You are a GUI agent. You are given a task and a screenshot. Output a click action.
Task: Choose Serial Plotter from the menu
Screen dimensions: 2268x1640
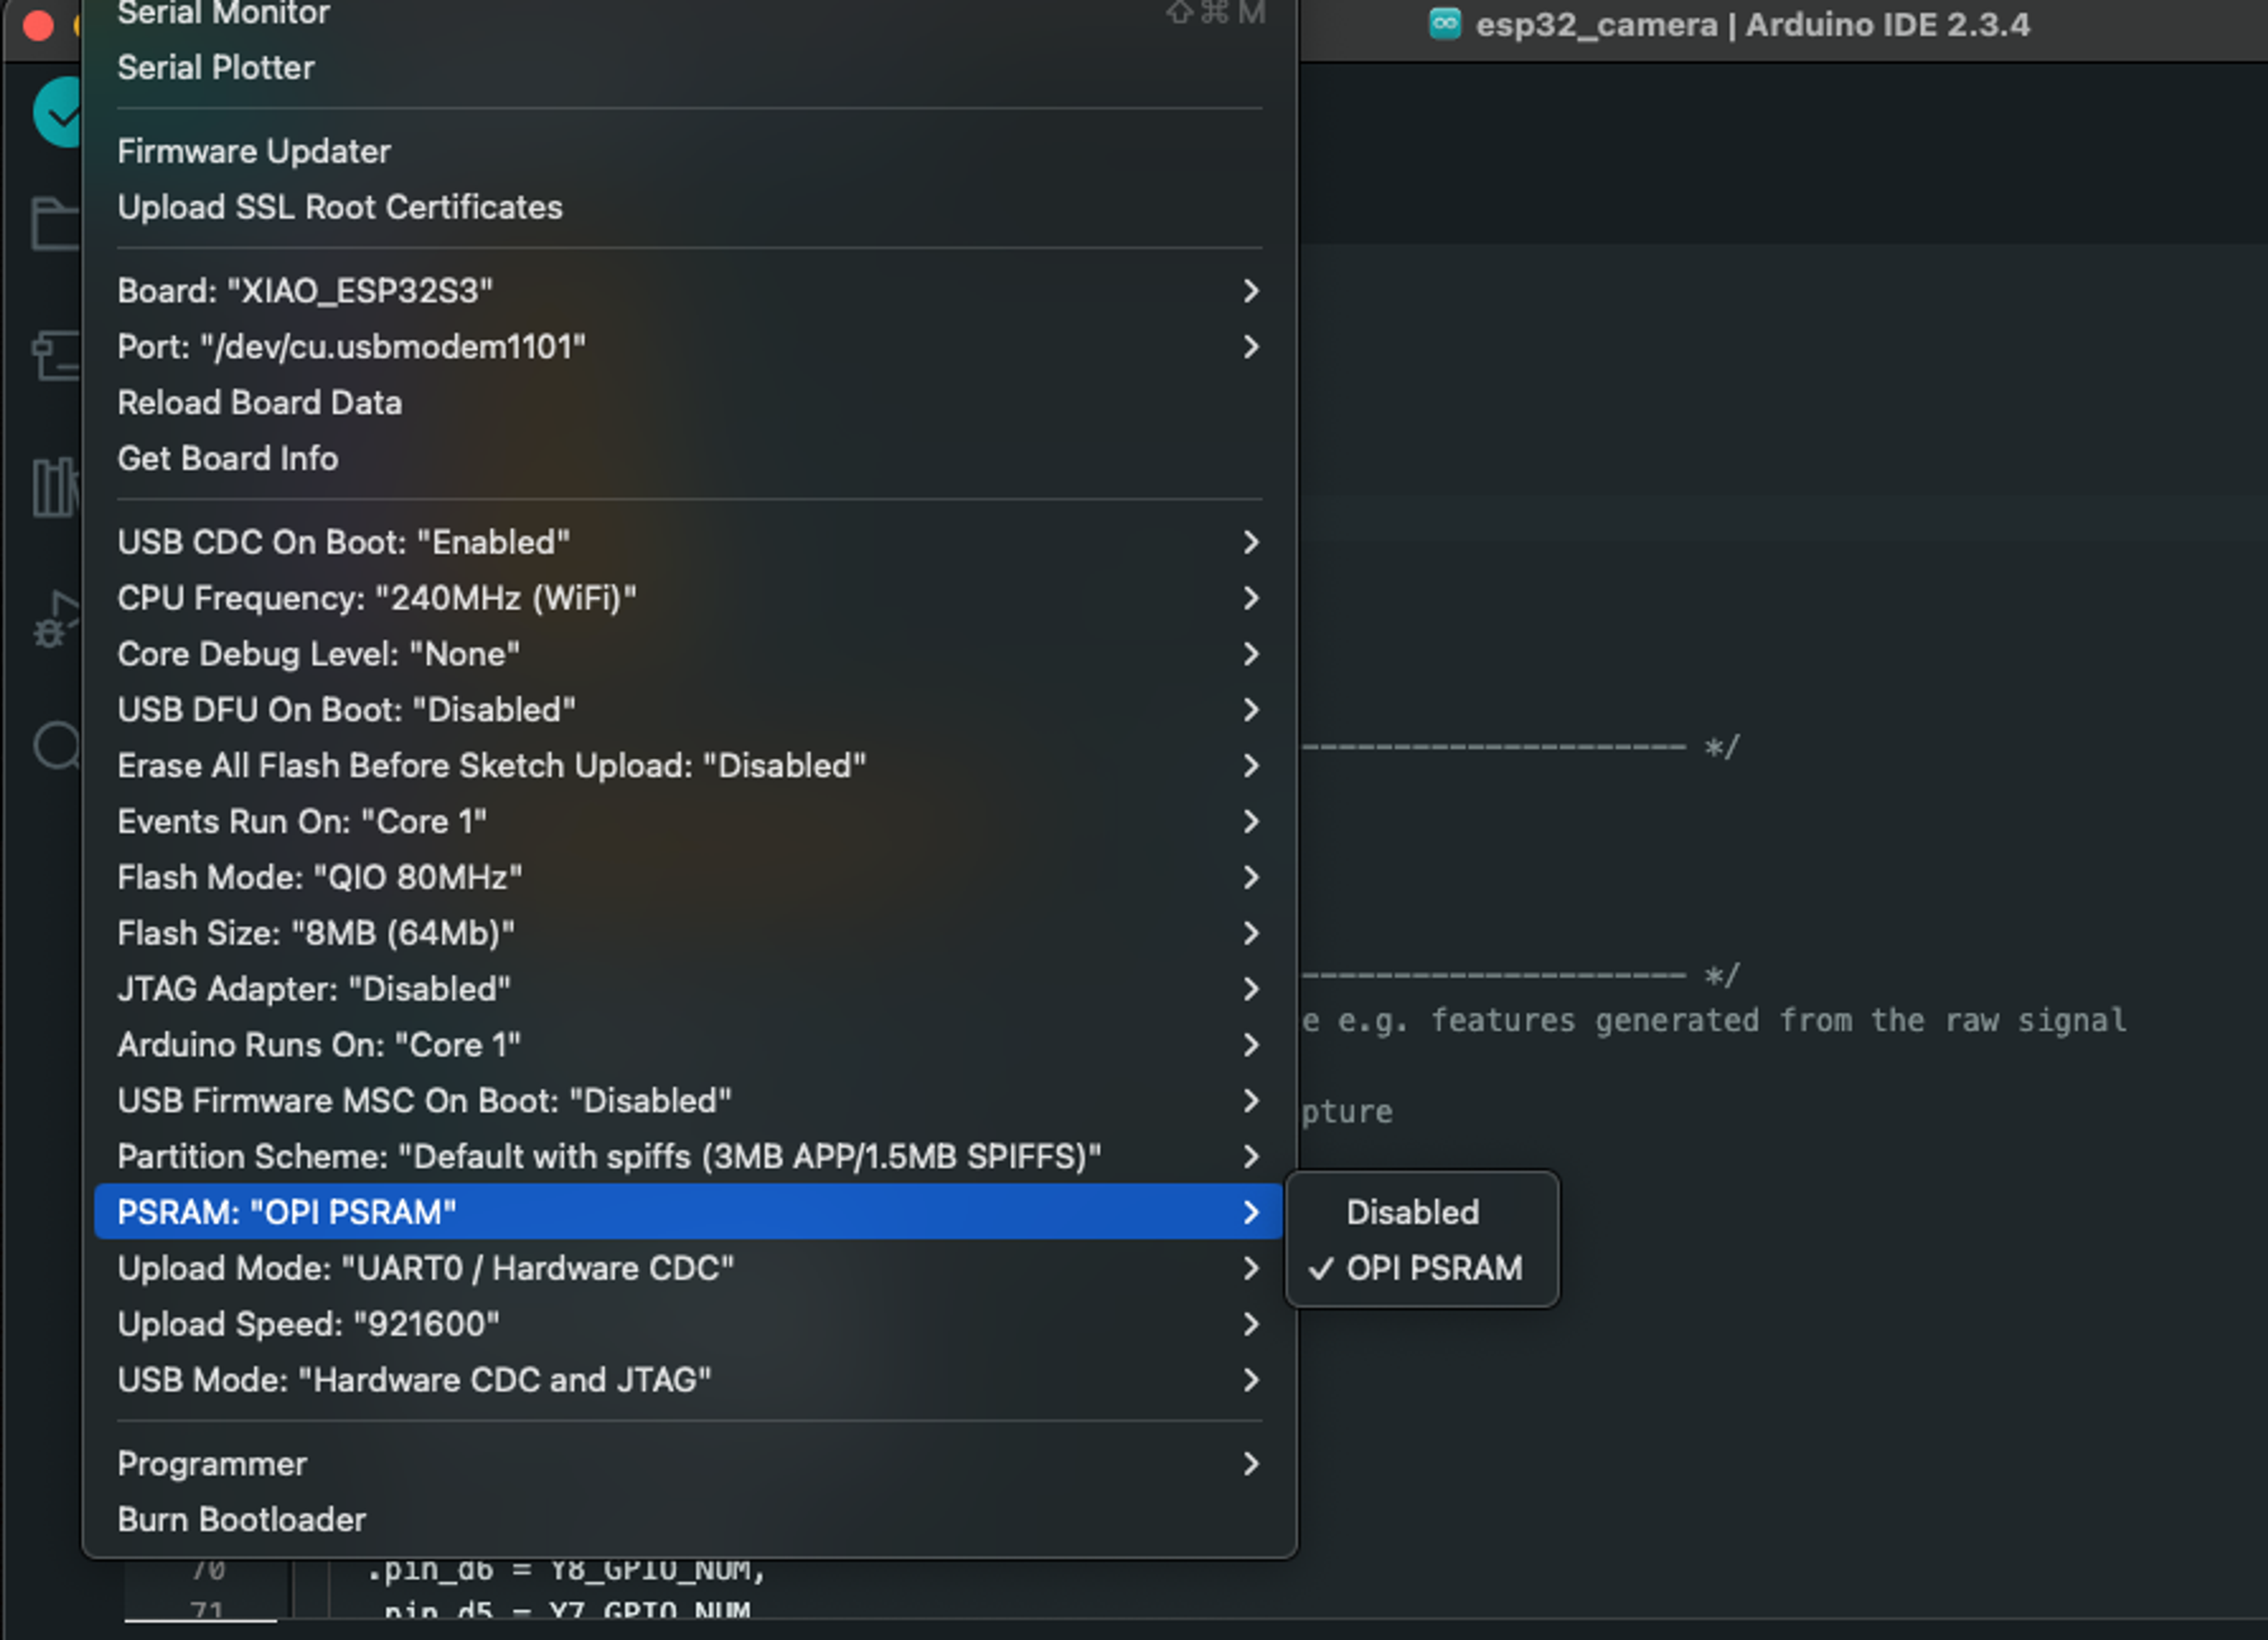(216, 68)
